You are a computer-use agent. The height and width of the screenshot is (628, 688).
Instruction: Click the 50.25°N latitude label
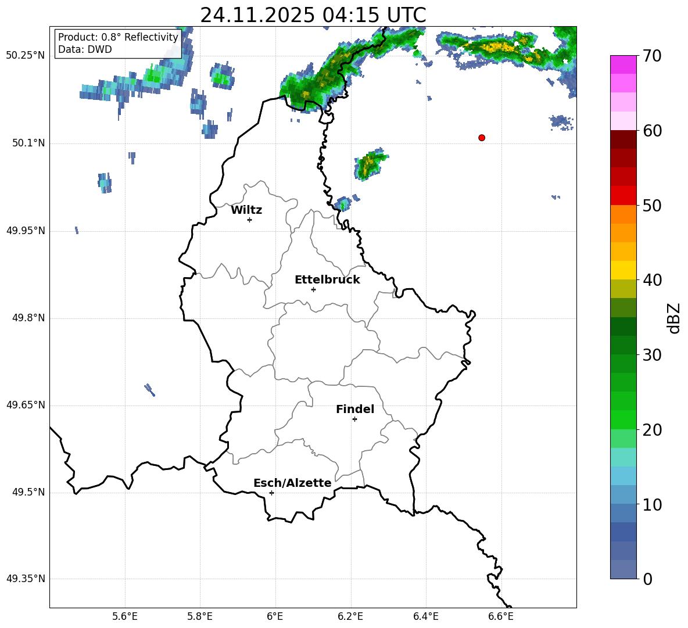(26, 56)
